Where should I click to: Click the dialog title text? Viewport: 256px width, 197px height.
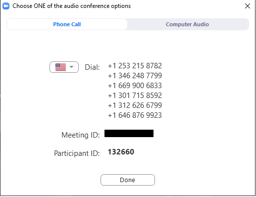point(72,6)
